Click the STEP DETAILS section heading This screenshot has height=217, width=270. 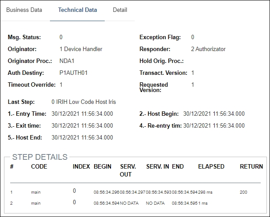[40, 157]
